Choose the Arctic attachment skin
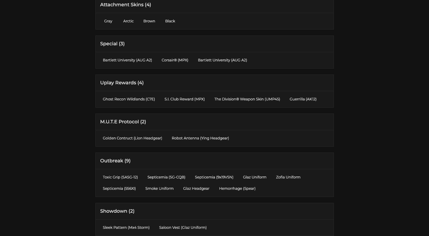 click(x=128, y=21)
